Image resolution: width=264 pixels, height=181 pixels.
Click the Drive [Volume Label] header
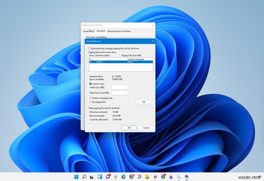[x=99, y=55]
